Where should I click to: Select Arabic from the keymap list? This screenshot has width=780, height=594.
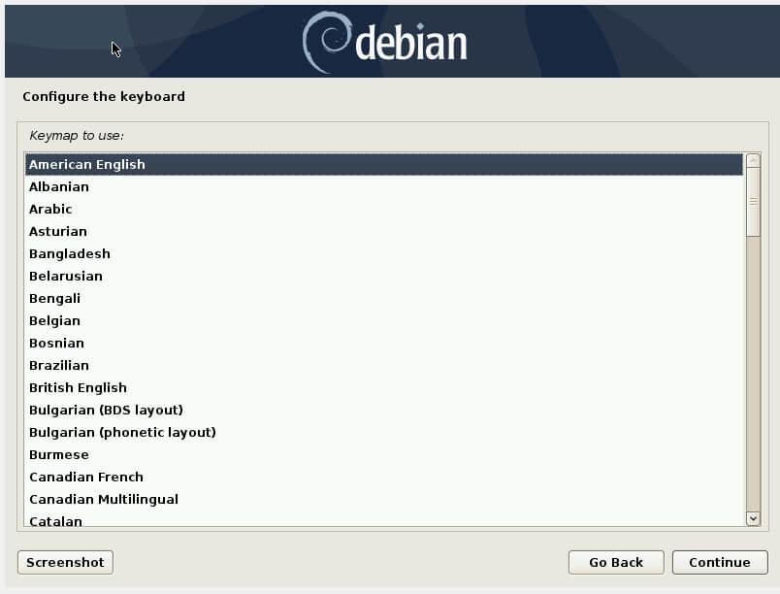click(x=50, y=209)
